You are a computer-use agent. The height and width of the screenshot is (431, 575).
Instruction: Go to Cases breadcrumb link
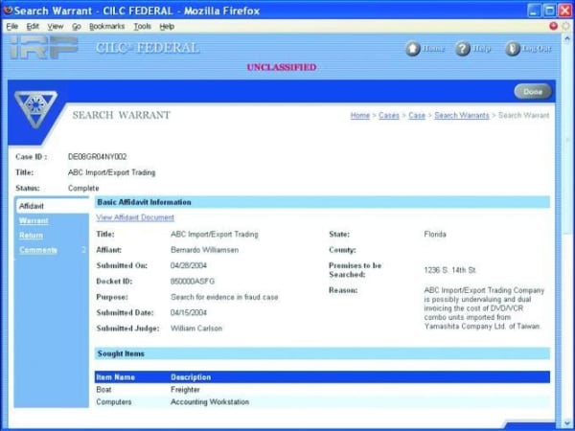(388, 116)
